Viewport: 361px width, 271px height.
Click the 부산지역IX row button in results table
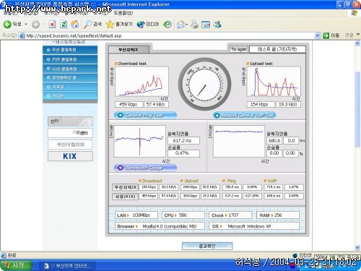click(125, 187)
